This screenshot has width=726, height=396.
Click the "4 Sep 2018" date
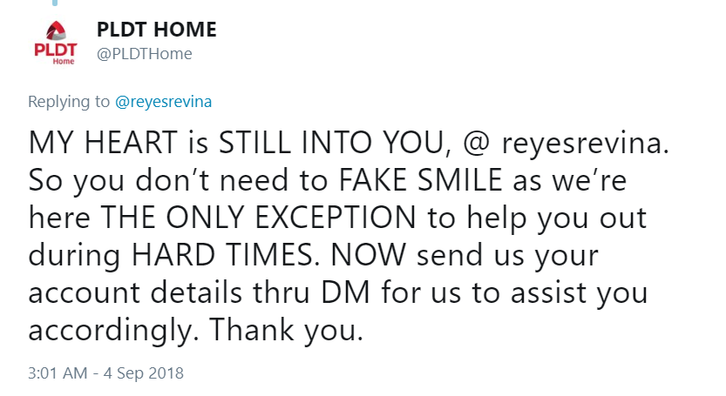tap(144, 373)
